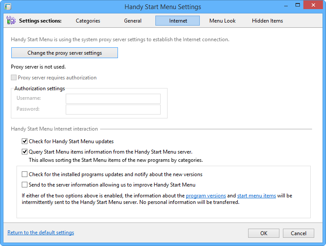Go to the Hidden Items tab
326x246 pixels.
coord(267,21)
